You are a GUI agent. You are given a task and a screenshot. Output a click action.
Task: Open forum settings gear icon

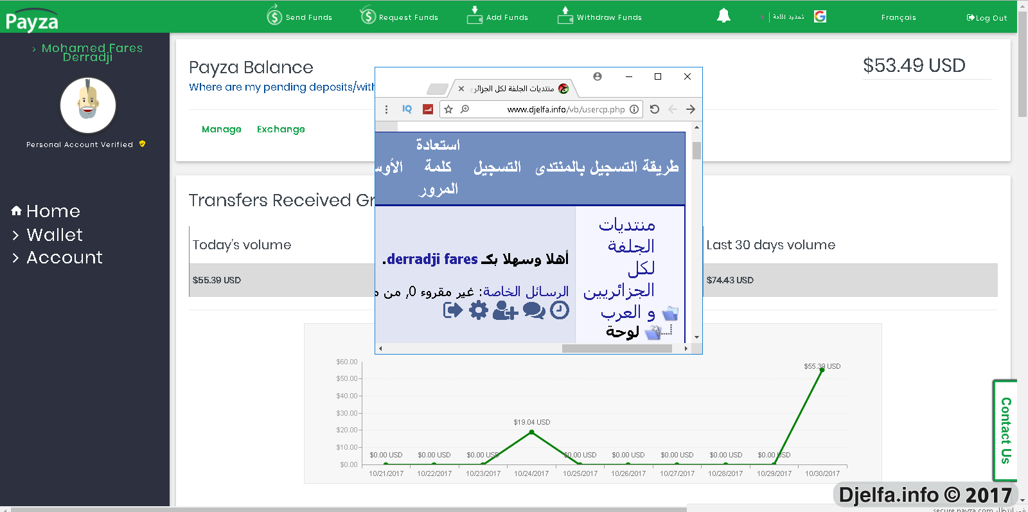pos(479,311)
